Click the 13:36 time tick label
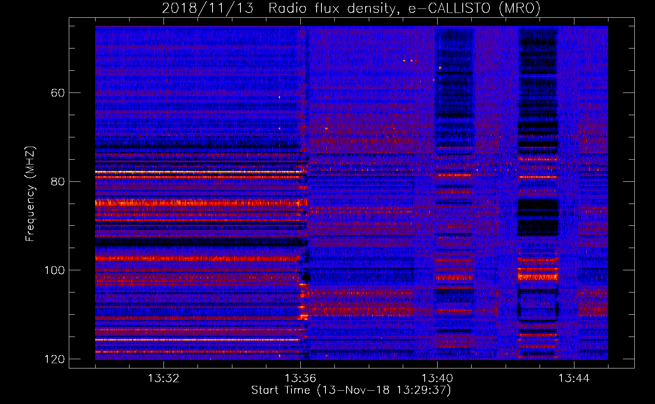The image size is (655, 404). (x=300, y=379)
